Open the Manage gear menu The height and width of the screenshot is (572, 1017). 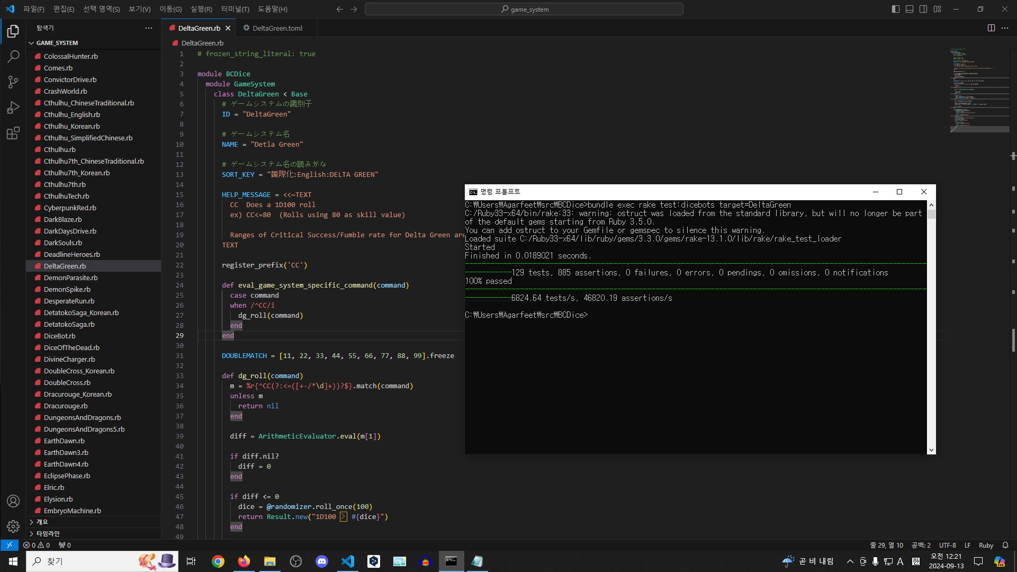pos(13,526)
